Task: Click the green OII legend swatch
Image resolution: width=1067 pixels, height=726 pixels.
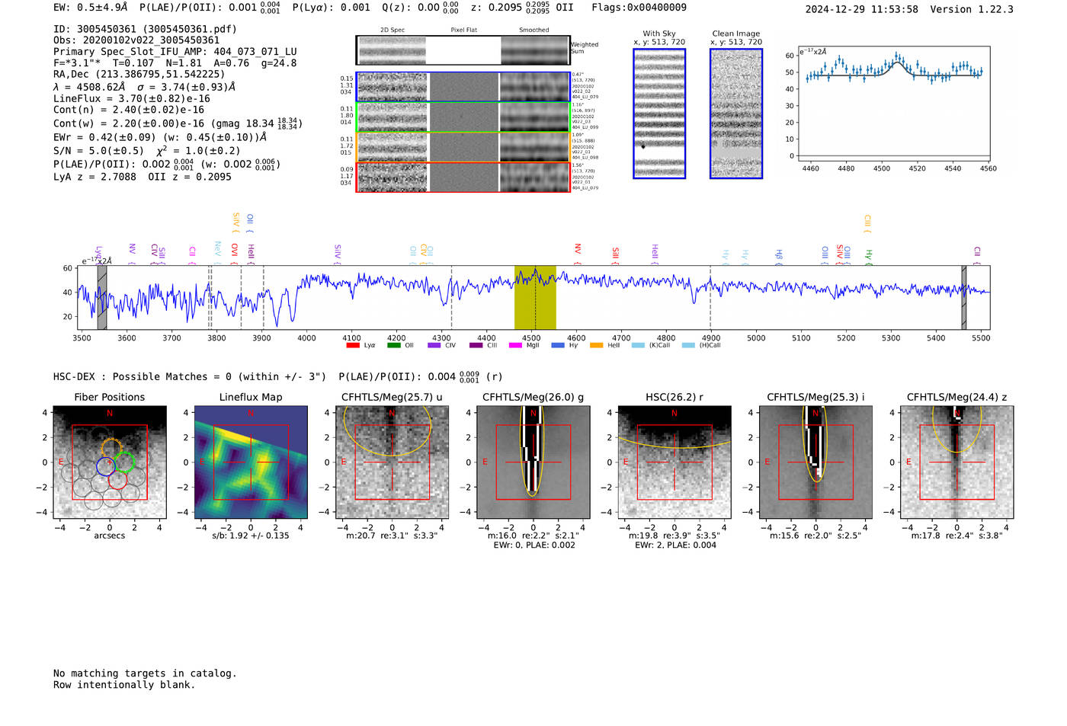Action: tap(394, 345)
